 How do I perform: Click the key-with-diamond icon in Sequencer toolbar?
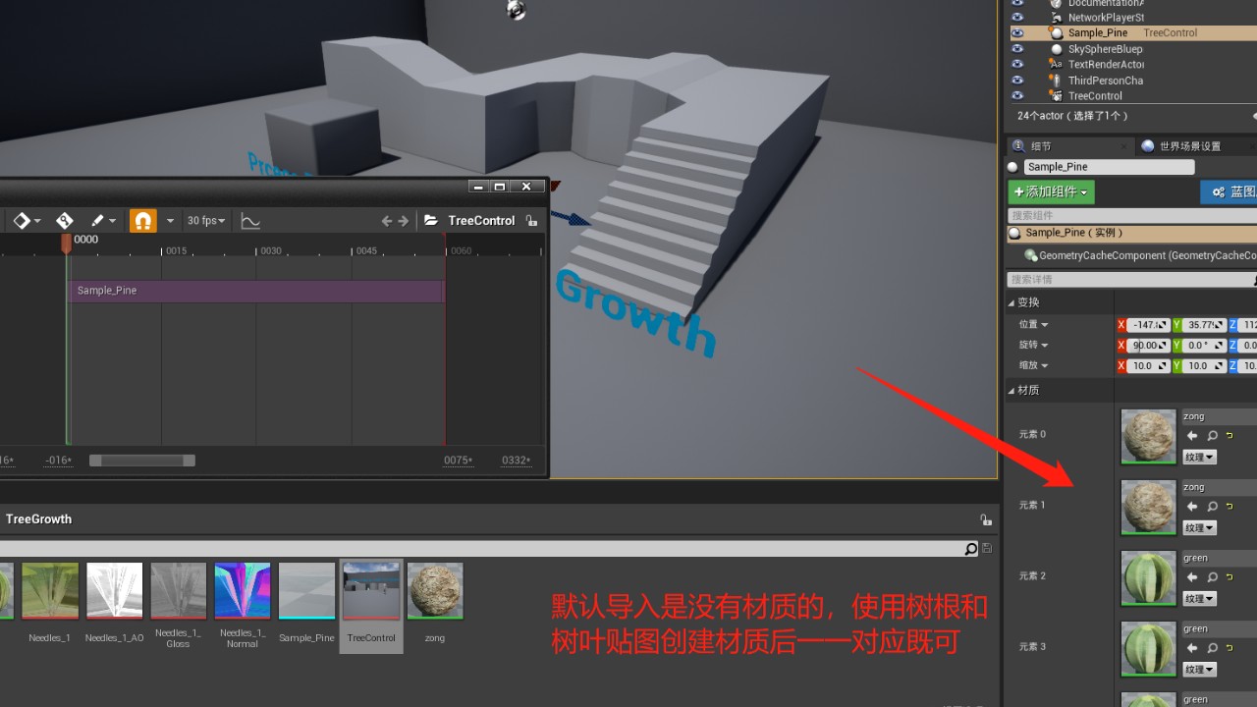click(x=65, y=221)
